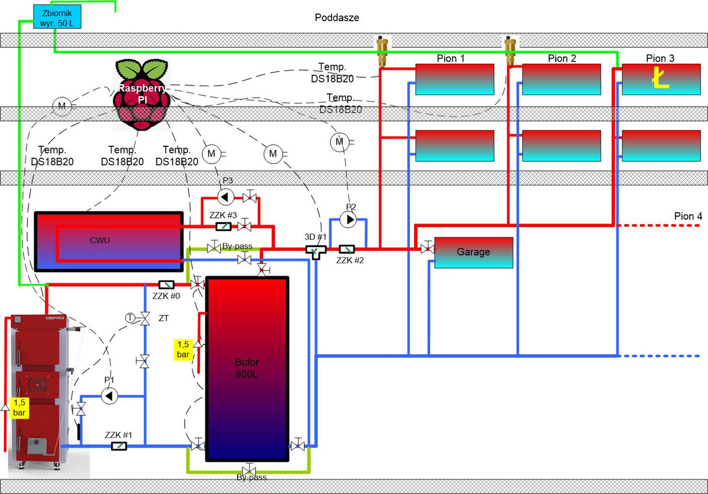The height and width of the screenshot is (494, 708).
Task: Select the ZZK #2 check valve
Action: tap(346, 250)
